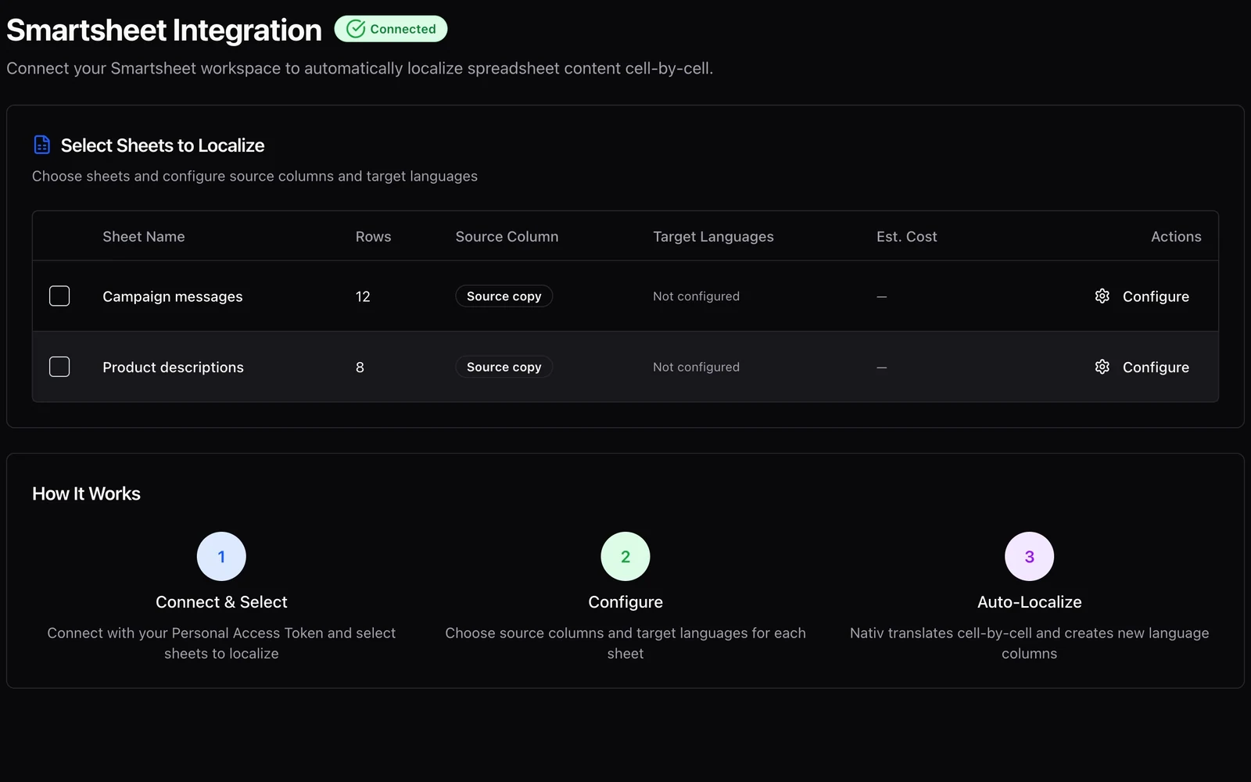
Task: Click the Product descriptions sheet name
Action: [174, 367]
